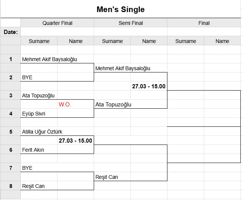This screenshot has height=200, width=243.
Task: Select the "Quarter Final" header cell
Action: click(x=57, y=23)
